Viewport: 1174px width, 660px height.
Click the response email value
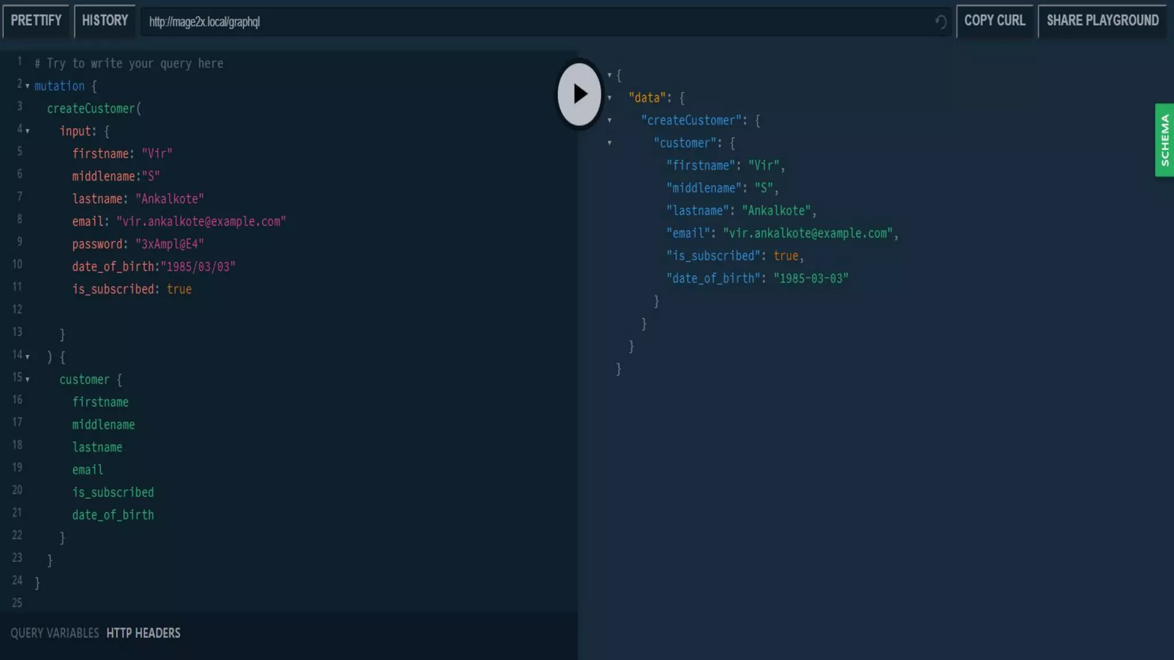tap(808, 233)
